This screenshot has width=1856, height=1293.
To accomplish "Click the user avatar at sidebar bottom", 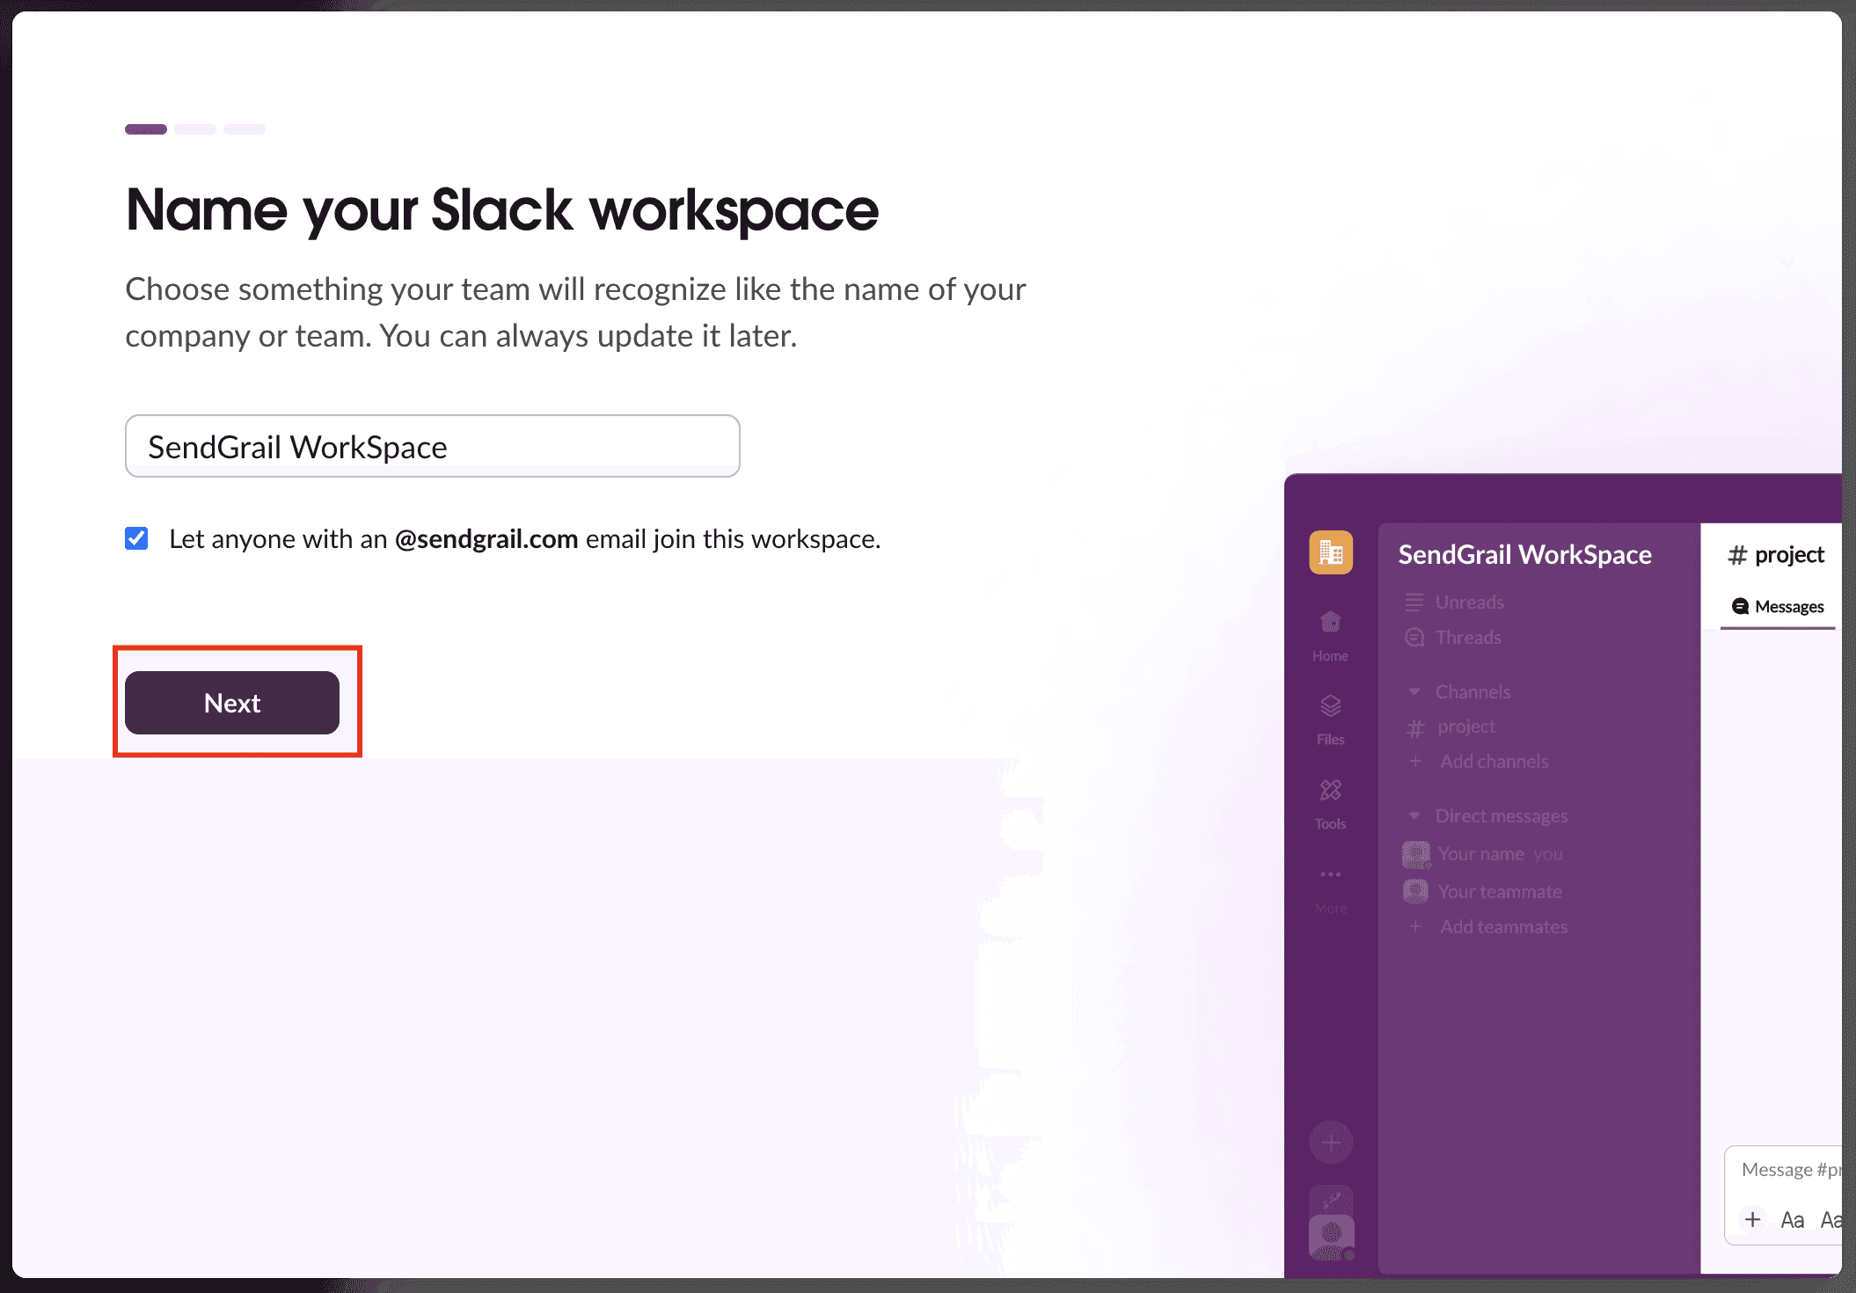I will tap(1331, 1238).
